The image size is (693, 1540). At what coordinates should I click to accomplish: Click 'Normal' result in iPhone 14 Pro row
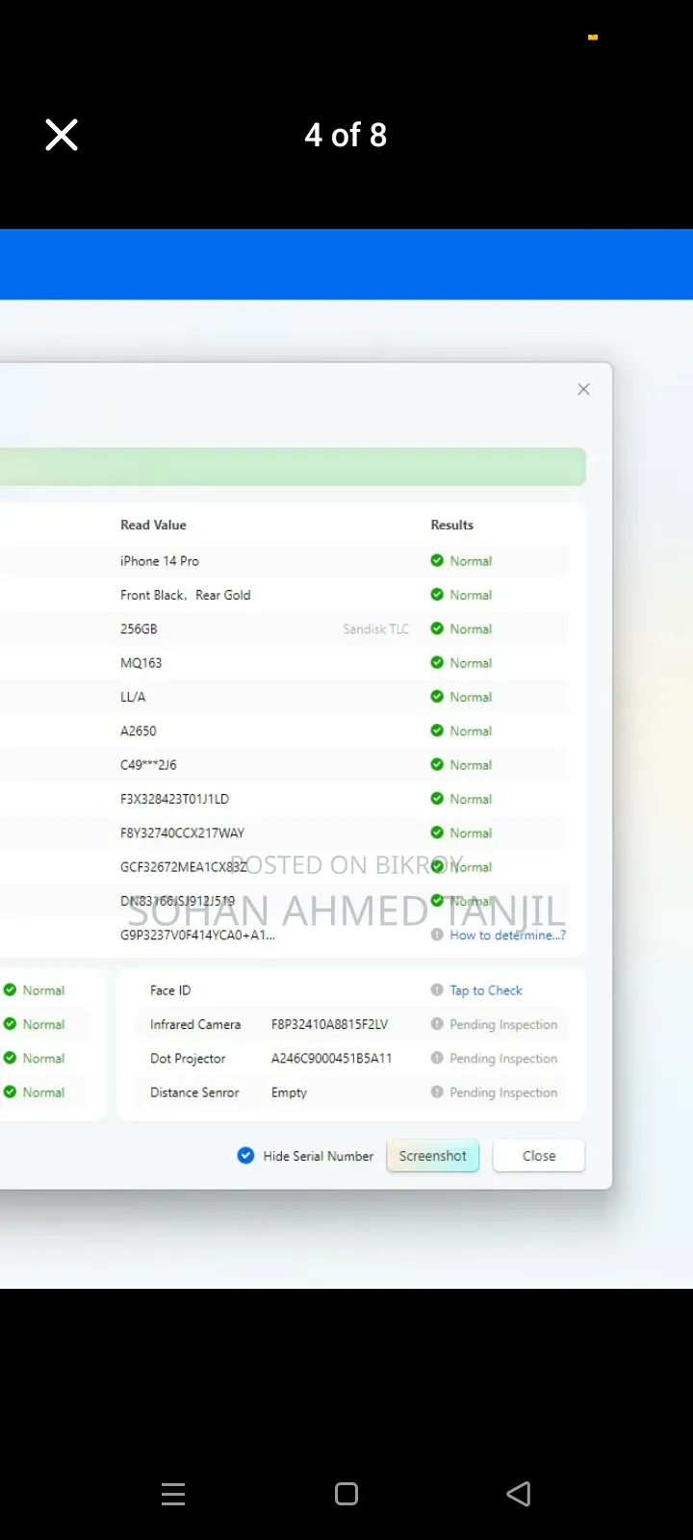471,561
